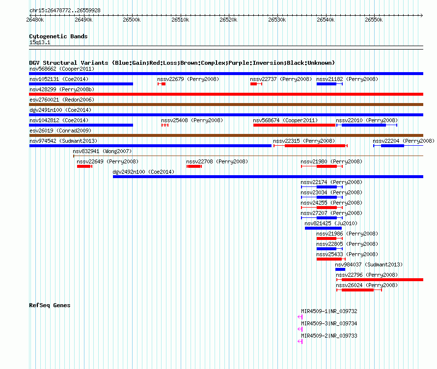
Task: Select the nsv1052131 (Coe2014) blue gain bar
Action: 81,84
